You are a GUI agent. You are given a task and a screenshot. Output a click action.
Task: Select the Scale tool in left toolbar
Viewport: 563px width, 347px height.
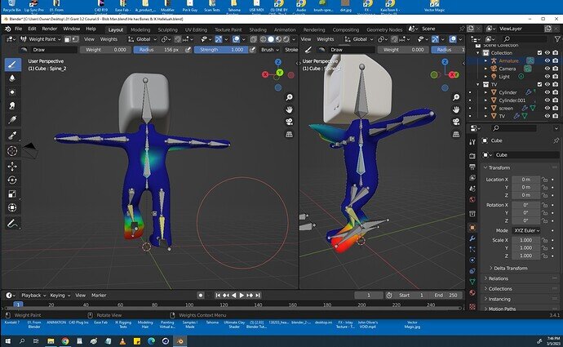point(12,194)
